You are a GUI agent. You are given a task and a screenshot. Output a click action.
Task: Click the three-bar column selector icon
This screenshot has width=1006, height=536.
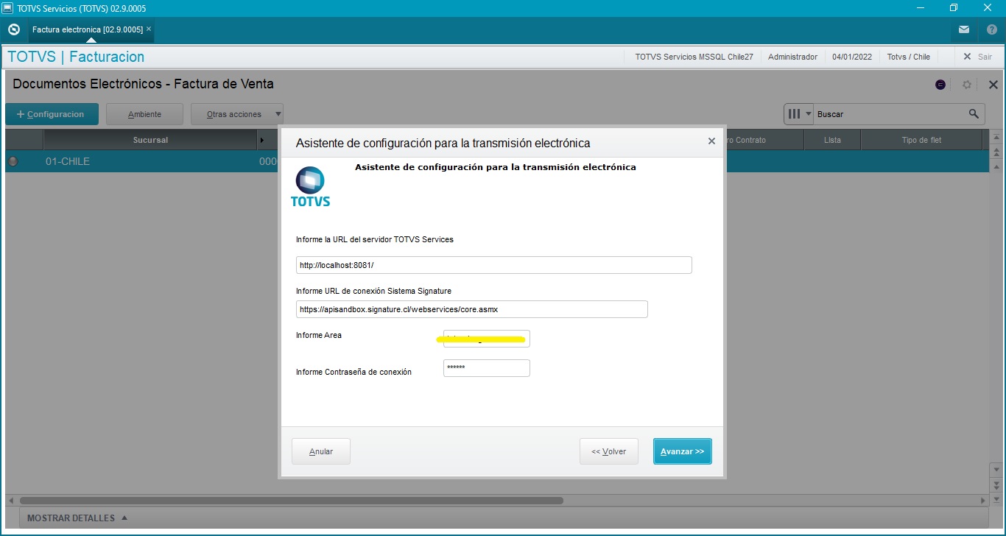pos(794,114)
